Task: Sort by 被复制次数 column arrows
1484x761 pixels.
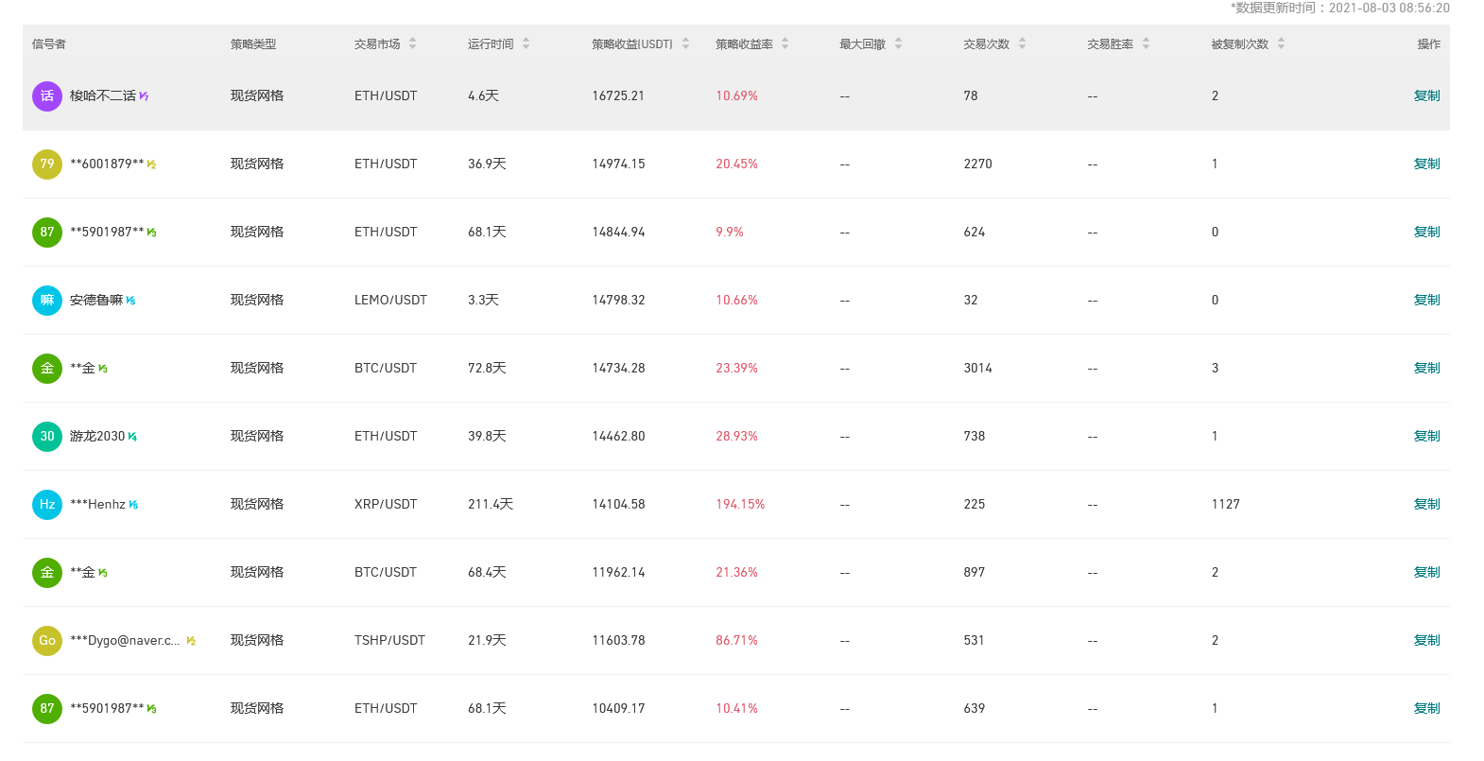Action: tap(1281, 43)
